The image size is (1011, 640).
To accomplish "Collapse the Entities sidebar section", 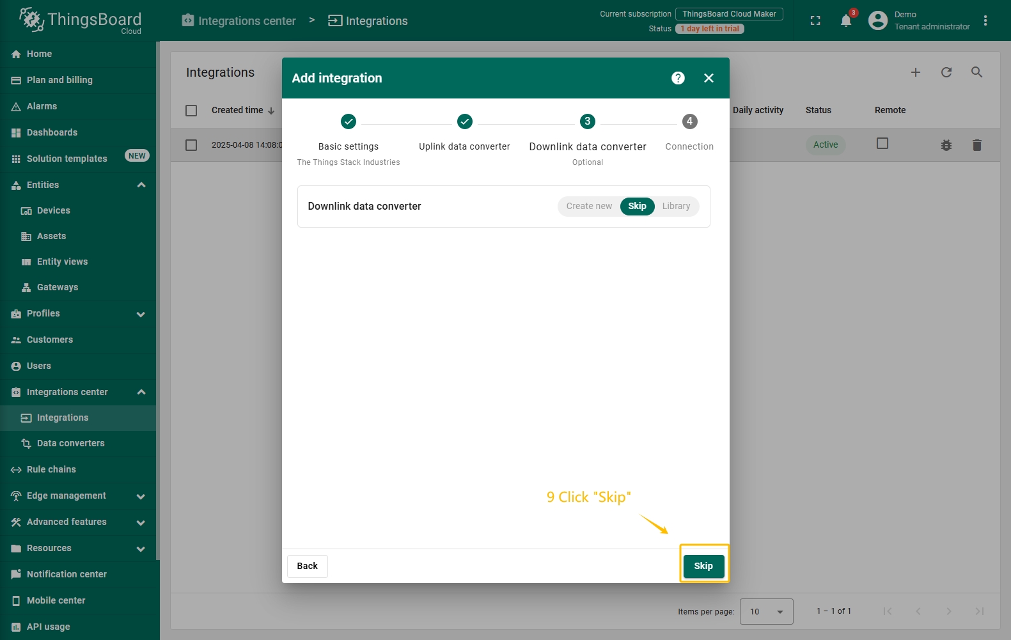I will (x=141, y=185).
